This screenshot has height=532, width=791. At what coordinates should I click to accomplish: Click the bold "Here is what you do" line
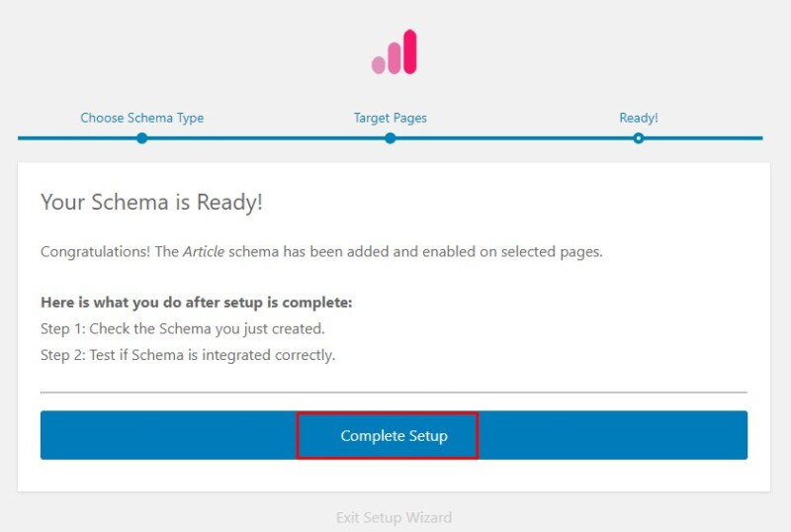[x=196, y=302]
